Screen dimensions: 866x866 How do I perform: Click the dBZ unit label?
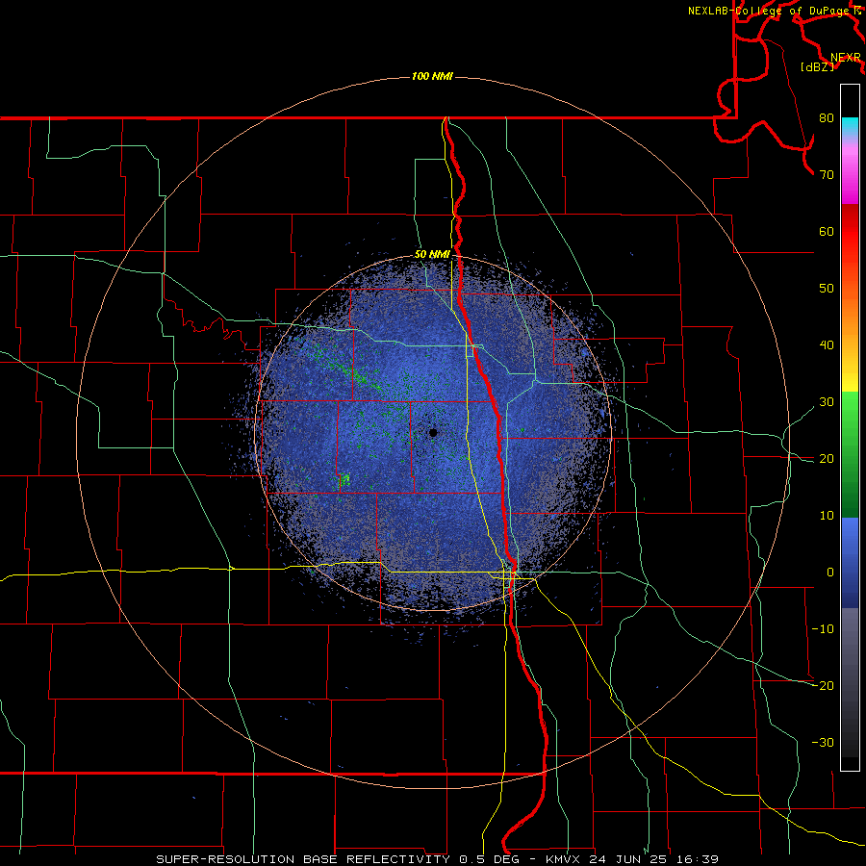click(817, 67)
